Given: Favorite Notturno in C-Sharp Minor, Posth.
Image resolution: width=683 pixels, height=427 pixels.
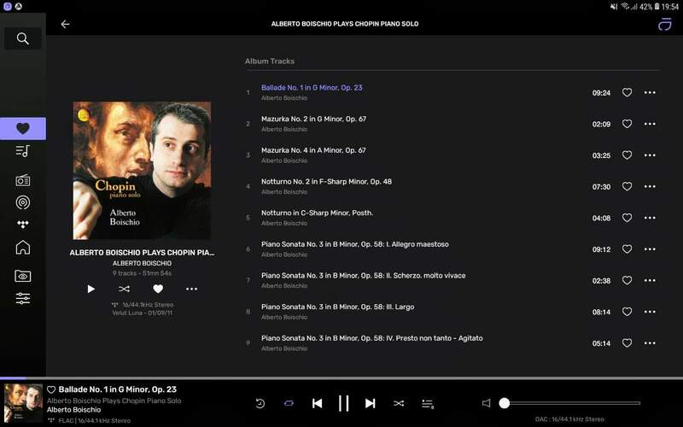Looking at the screenshot, I should click(x=627, y=218).
